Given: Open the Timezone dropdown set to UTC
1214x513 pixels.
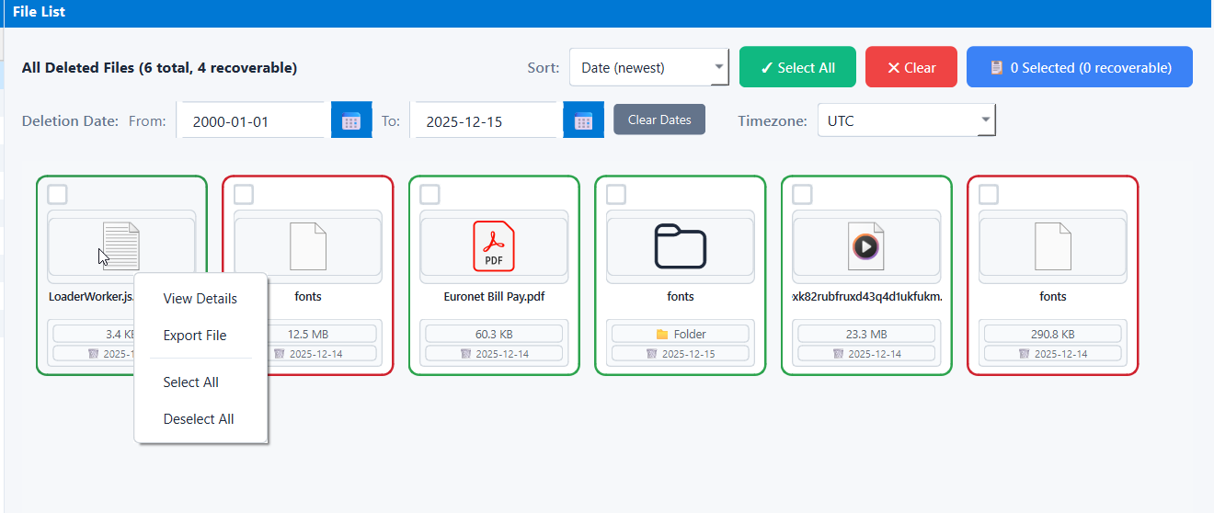Looking at the screenshot, I should coord(907,120).
